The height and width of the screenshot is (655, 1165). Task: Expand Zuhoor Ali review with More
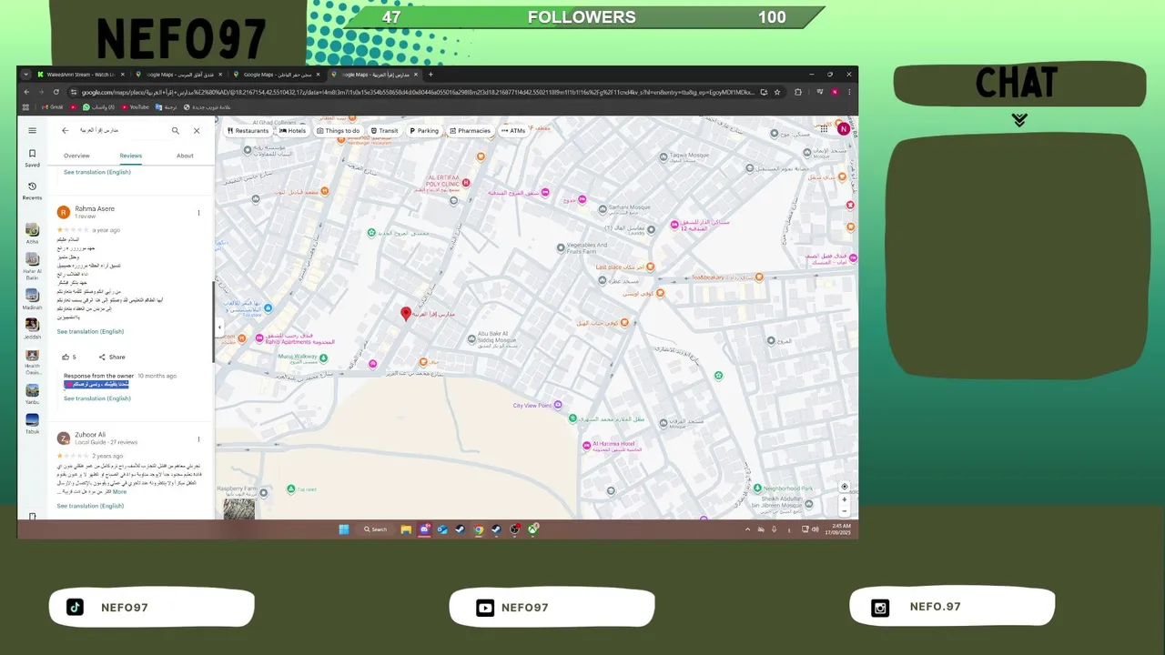pyautogui.click(x=119, y=491)
